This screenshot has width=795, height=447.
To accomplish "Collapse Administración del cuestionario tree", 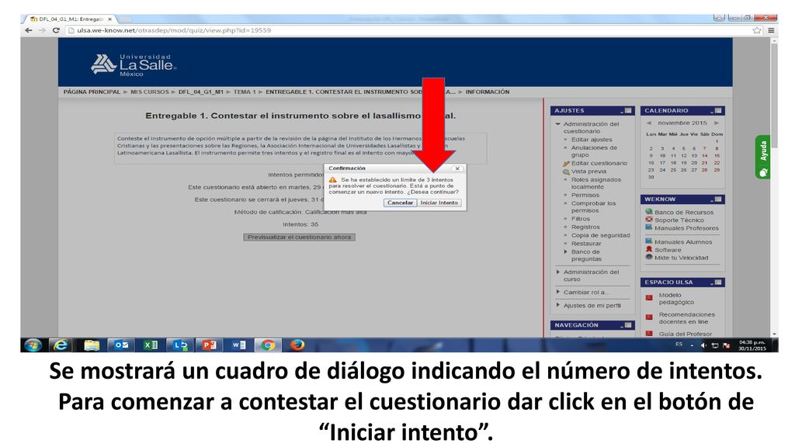I will (x=557, y=124).
